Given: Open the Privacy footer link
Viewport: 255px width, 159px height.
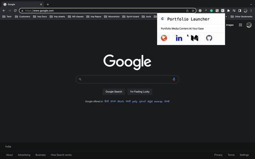Looking at the screenshot, I should 218,155.
